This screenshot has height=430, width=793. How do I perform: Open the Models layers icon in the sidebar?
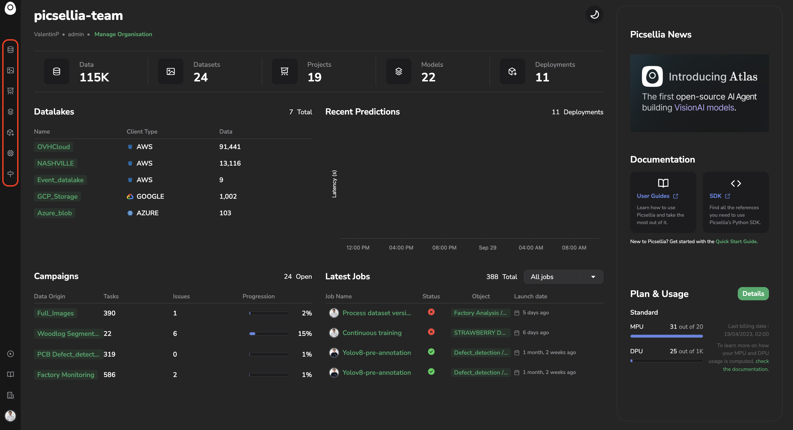tap(10, 112)
